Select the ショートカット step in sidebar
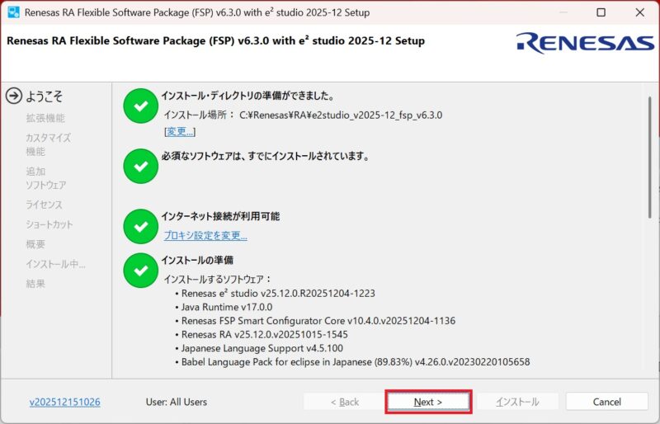The image size is (660, 424). [x=49, y=224]
